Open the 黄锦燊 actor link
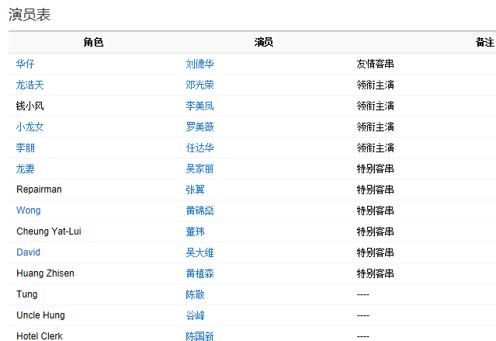Viewport: 496px width, 341px height. [199, 211]
